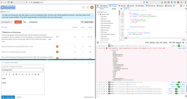Open the all categories dropdown
Viewport: 187px width, 99px height.
coord(7,22)
